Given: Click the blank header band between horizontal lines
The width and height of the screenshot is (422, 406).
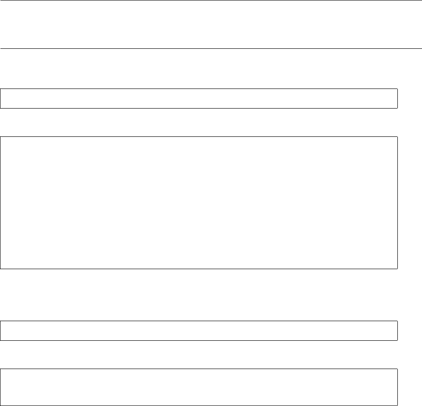Looking at the screenshot, I should (211, 25).
